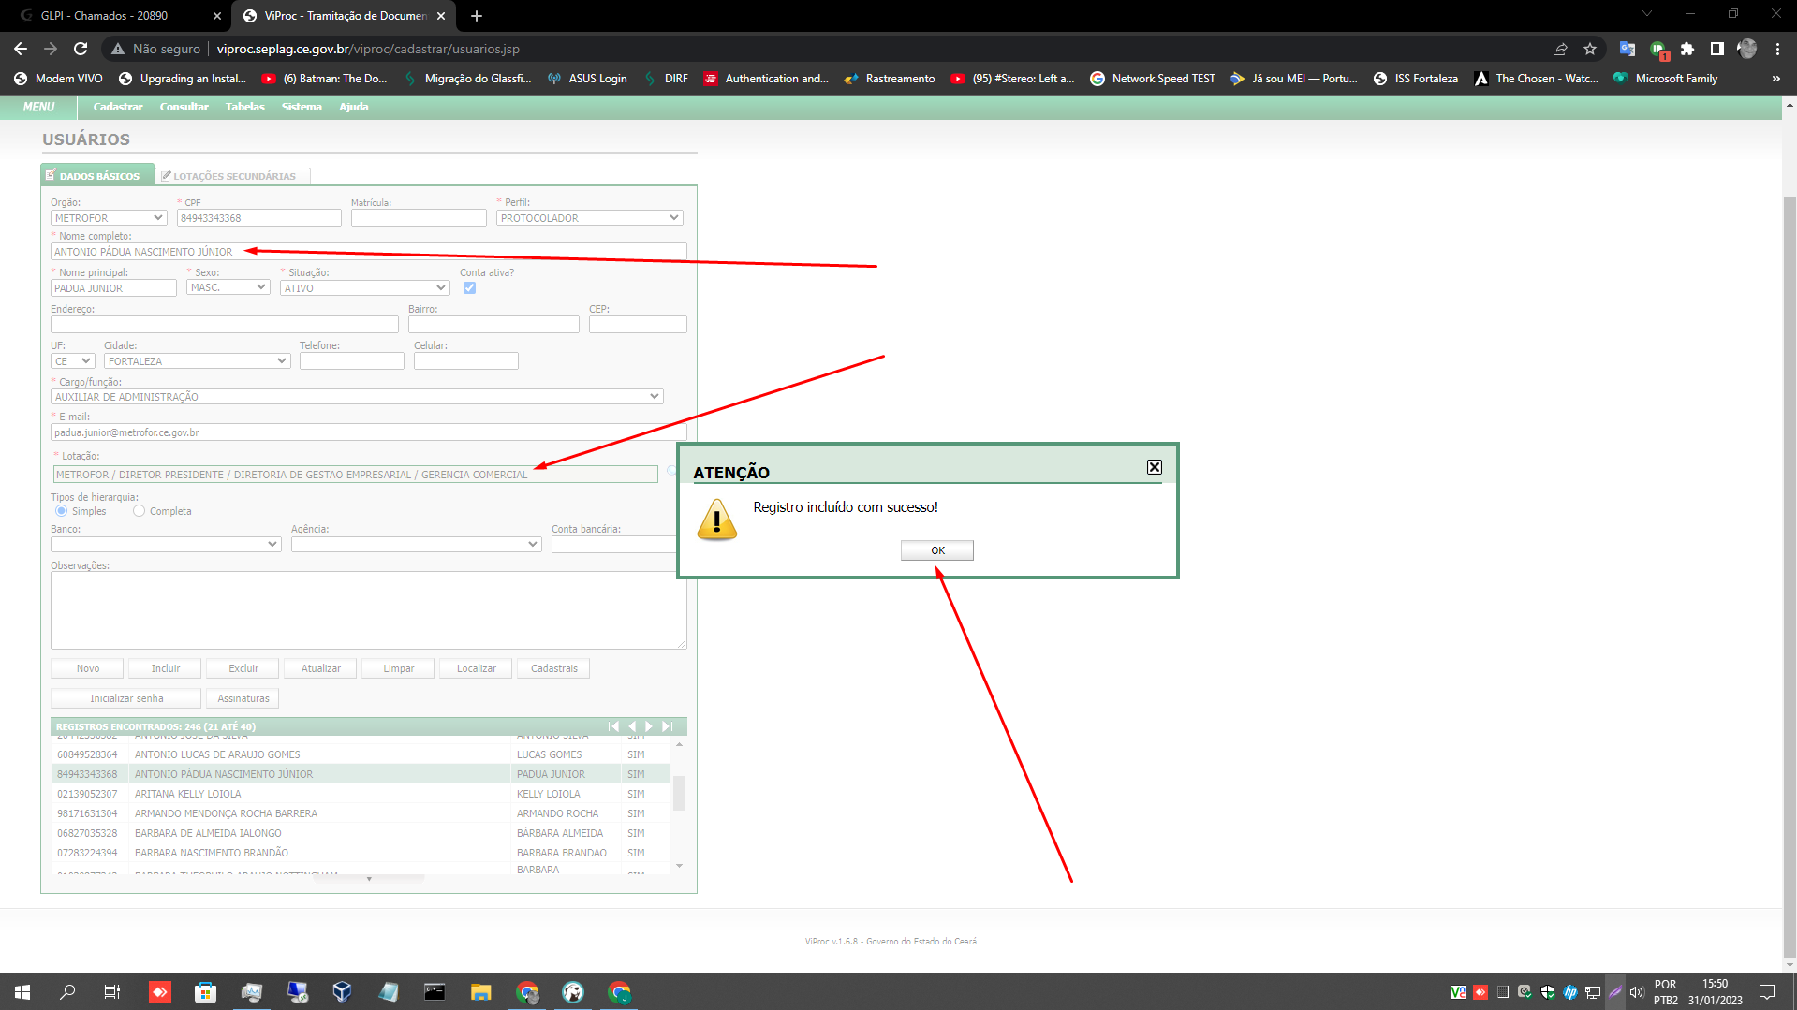Share this page via share icon

(x=1560, y=49)
